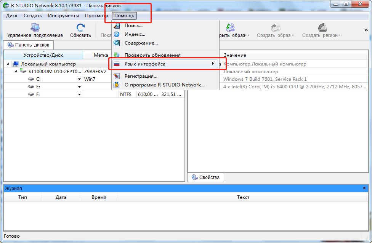Open the Регистрация dialog
Image resolution: width=372 pixels, height=243 pixels.
click(141, 76)
